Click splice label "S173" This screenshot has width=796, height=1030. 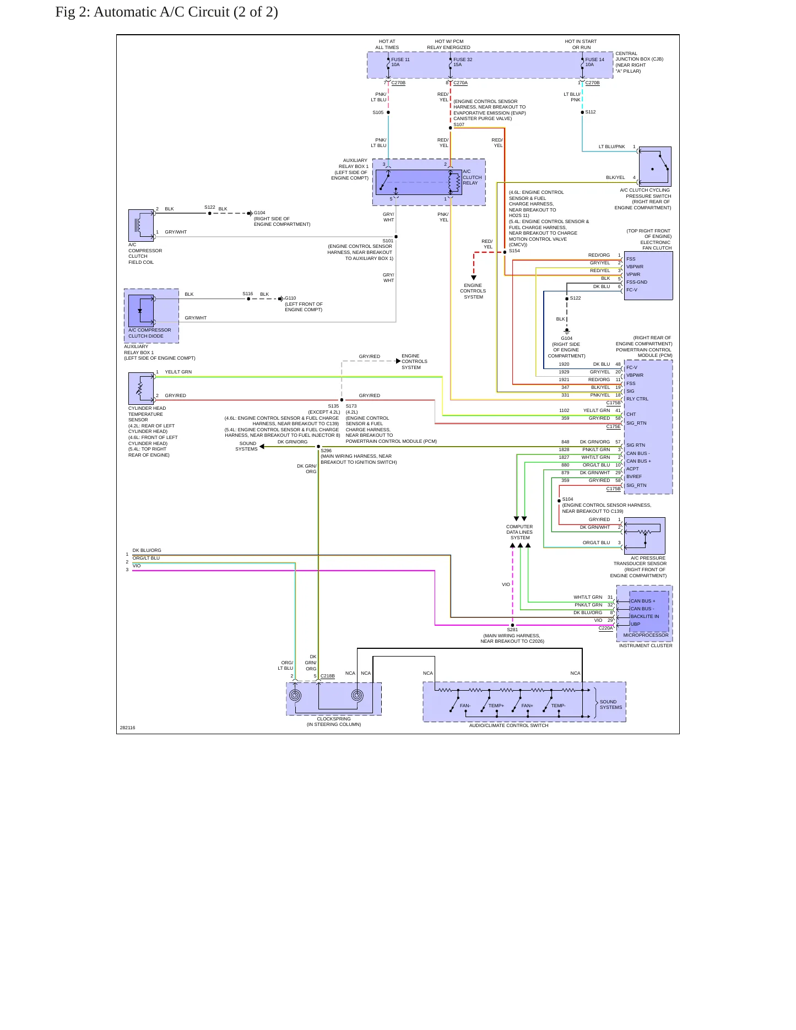(351, 406)
